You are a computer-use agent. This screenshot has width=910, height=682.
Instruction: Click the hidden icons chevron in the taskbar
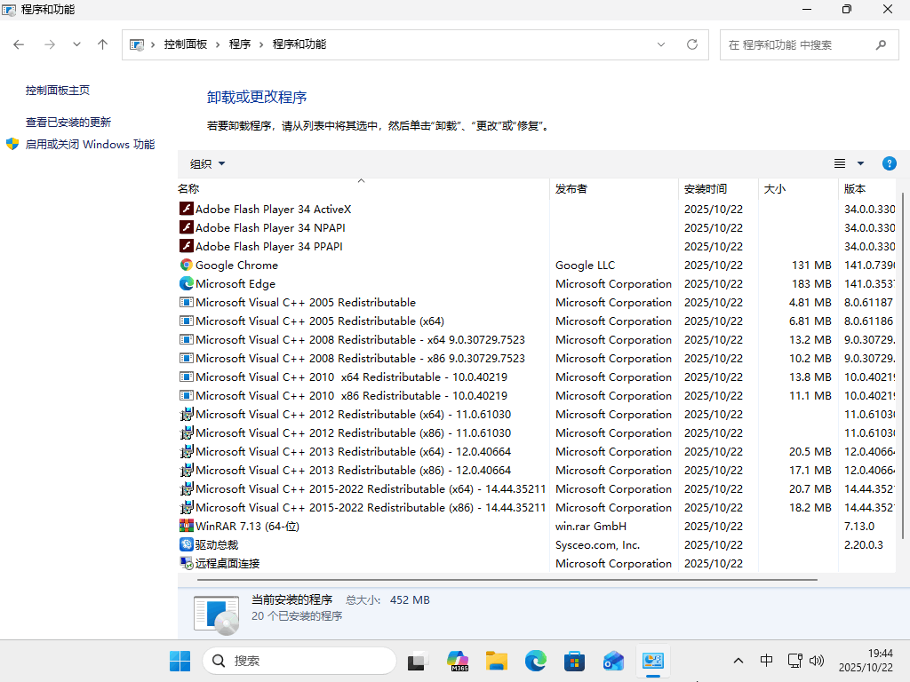click(x=738, y=661)
